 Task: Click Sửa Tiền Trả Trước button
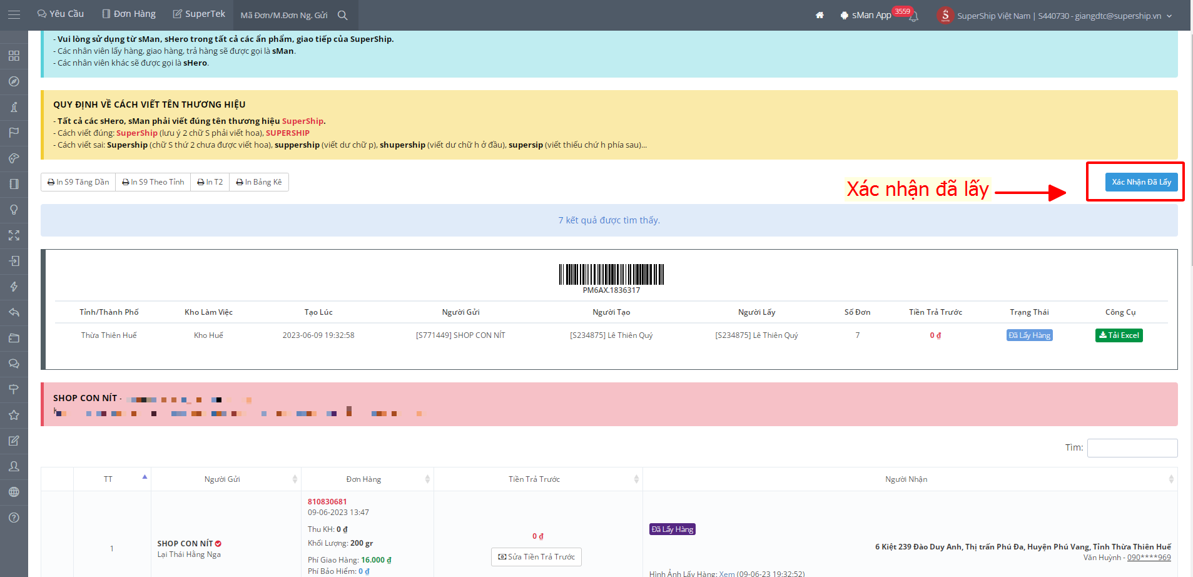point(537,557)
